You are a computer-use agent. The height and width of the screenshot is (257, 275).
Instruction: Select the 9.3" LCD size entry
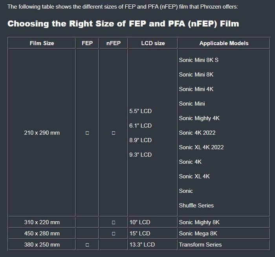[x=140, y=155]
